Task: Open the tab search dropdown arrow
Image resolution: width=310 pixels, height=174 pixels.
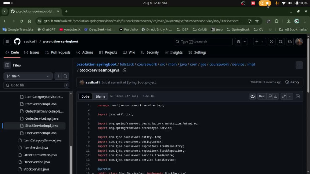Action: [x=5, y=11]
